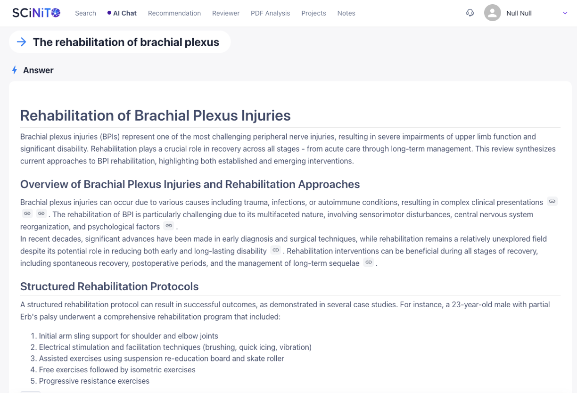Screen dimensions: 577x393
Task: Click the blue arrow beside the query
Action: (21, 42)
